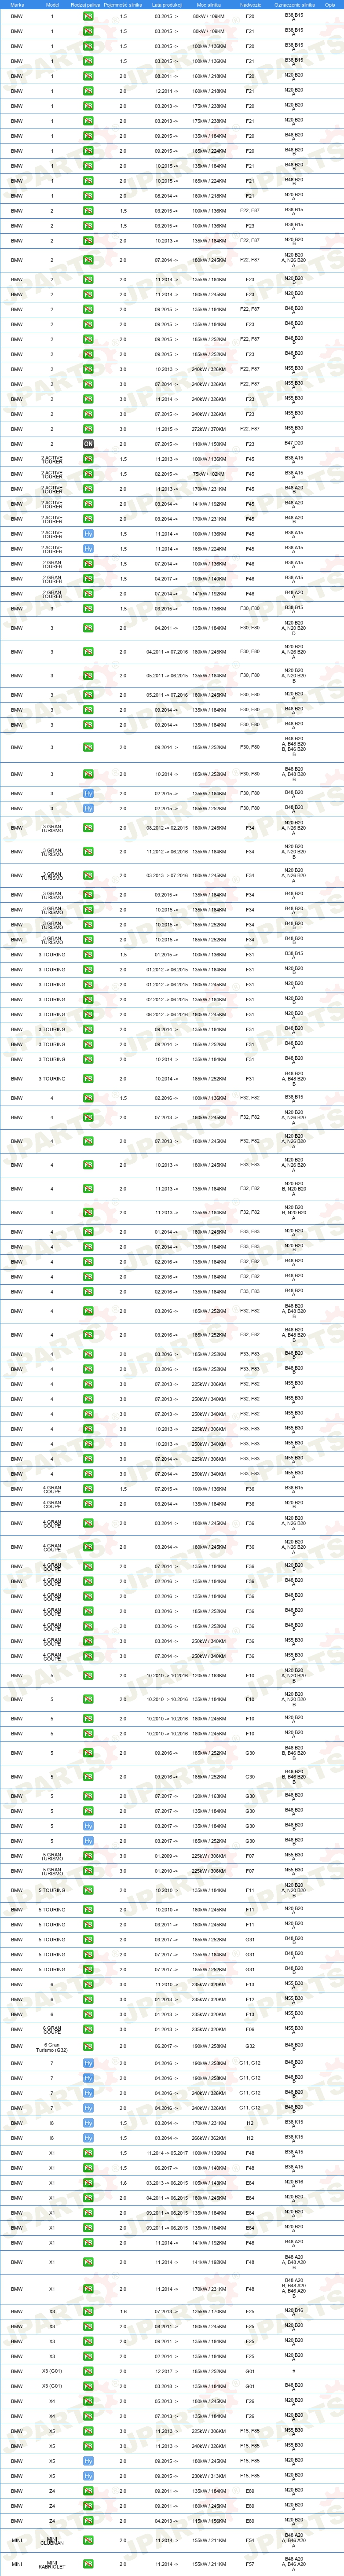The height and width of the screenshot is (2576, 344).
Task: Click the fuel icon for 5 Gran Turismo 01.2010
Action: [88, 1871]
